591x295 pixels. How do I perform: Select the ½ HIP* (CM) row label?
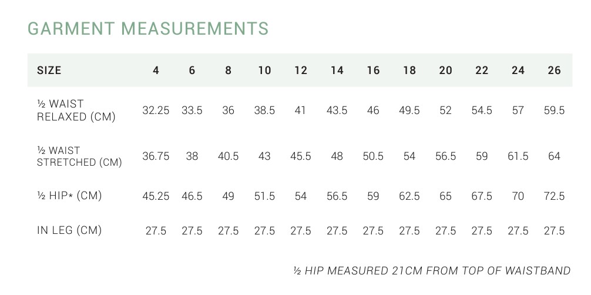coord(69,196)
